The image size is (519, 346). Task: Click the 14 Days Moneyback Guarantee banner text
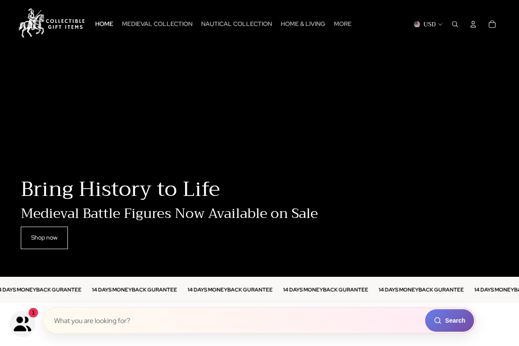pyautogui.click(x=230, y=290)
